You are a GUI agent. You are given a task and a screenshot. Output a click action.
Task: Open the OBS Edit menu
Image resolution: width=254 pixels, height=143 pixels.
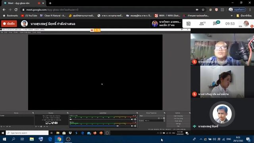6,33
